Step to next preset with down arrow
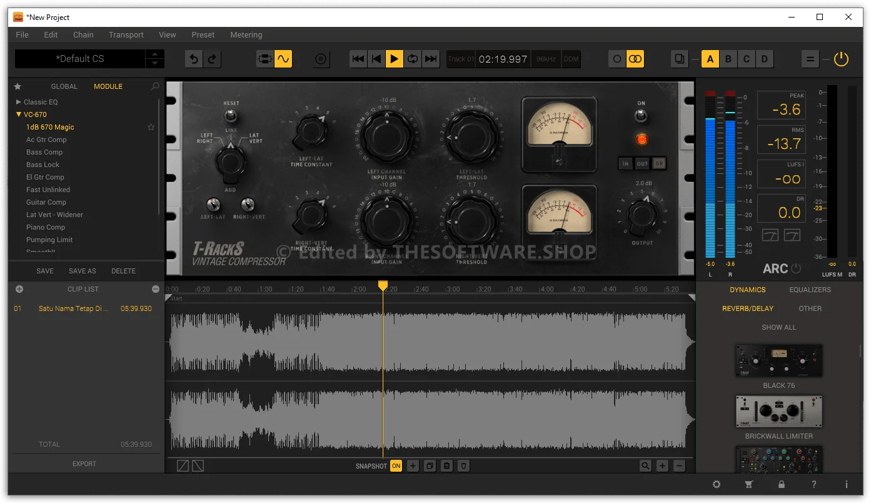Viewport: 871px width, 503px height. (155, 63)
